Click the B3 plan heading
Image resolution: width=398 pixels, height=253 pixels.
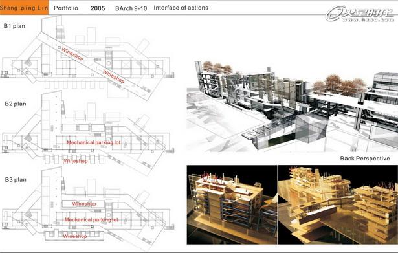click(x=16, y=180)
